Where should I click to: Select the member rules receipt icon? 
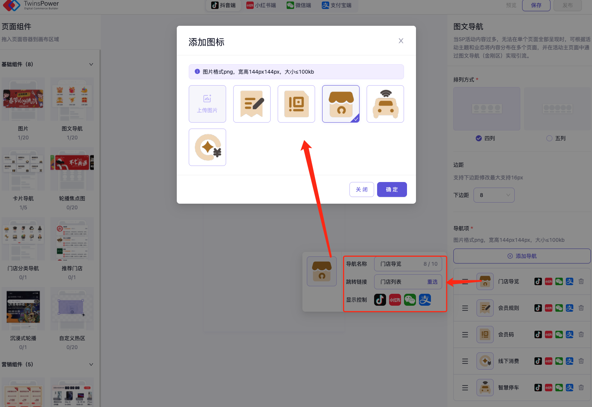252,104
